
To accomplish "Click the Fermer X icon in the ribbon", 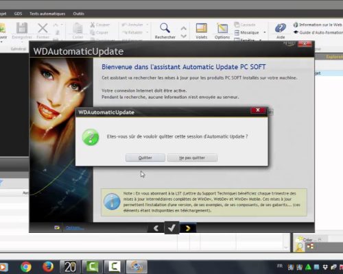I will click(x=43, y=28).
